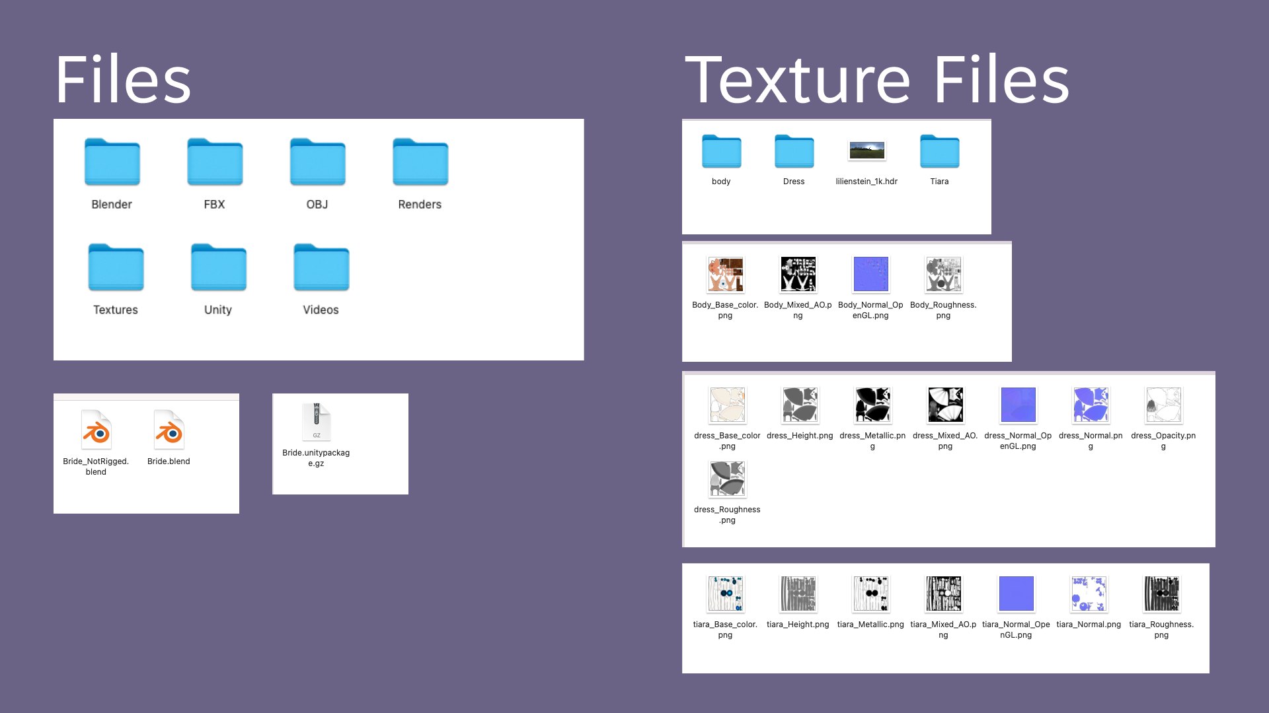Select tiara_Mixed_AO.png thumbnail
Image resolution: width=1269 pixels, height=713 pixels.
tap(944, 594)
